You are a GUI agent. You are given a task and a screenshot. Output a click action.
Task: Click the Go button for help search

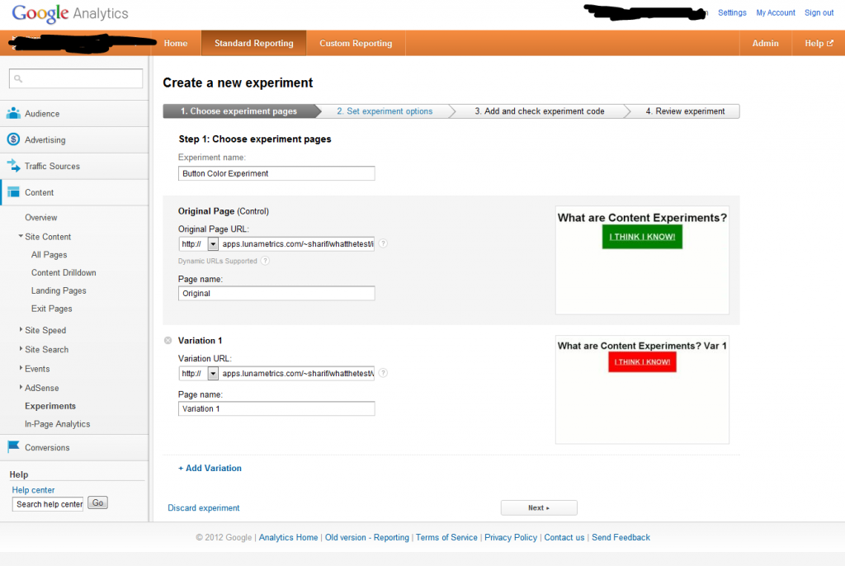[x=97, y=503]
